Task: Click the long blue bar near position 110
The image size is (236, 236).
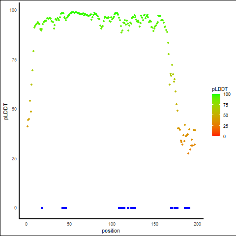Action: point(122,208)
